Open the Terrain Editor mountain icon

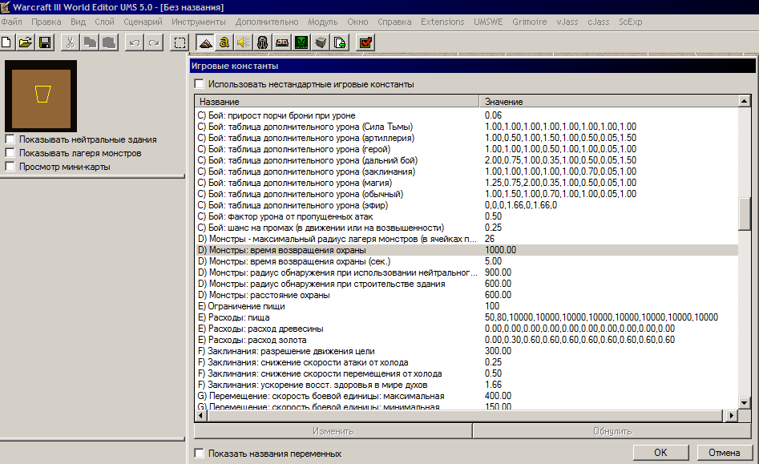(x=205, y=42)
